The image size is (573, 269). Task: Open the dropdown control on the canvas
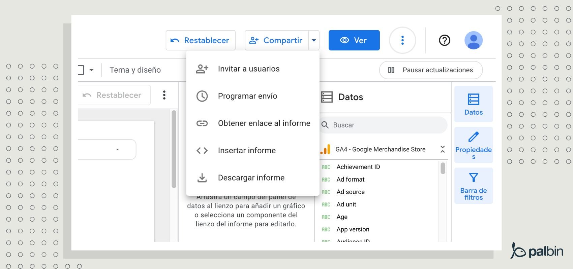coord(107,149)
